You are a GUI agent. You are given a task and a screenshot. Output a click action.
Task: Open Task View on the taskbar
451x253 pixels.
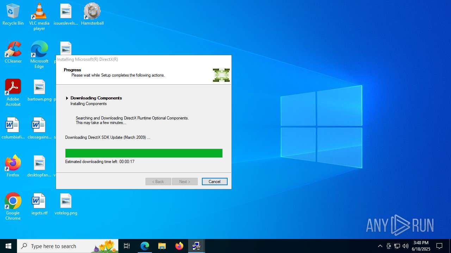pyautogui.click(x=127, y=246)
